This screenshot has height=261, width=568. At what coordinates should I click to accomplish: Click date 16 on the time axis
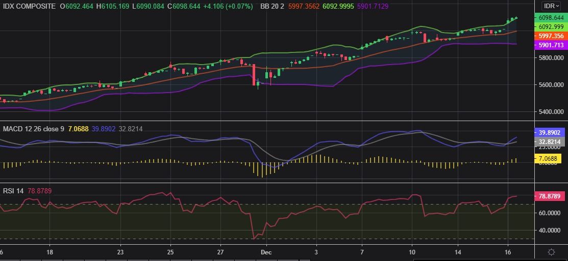point(508,252)
